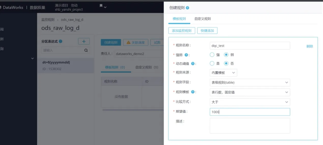The height and width of the screenshot is (145, 323).
Task: Click the help icon beside 分区表达式
Action: [x=61, y=41]
